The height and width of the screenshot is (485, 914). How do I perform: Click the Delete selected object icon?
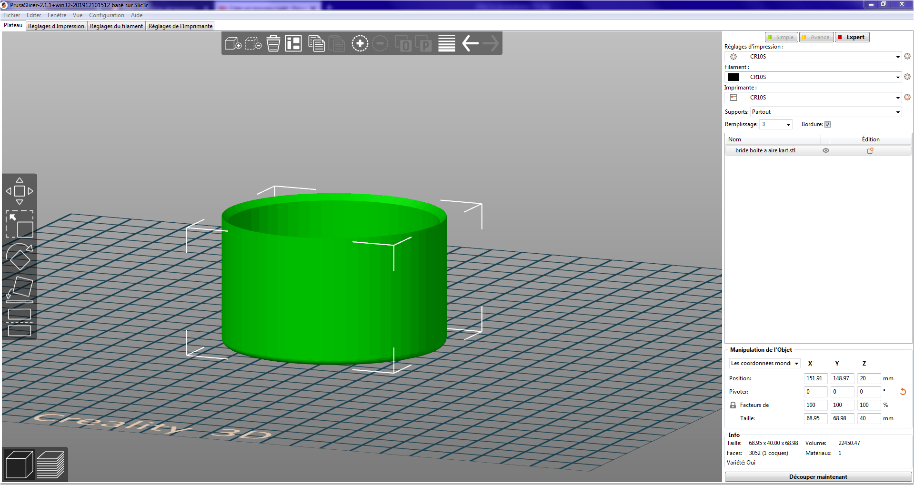click(x=253, y=44)
